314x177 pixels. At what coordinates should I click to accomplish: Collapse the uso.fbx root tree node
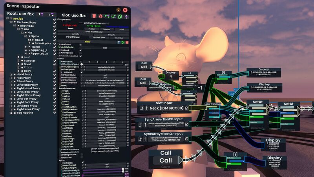(x=11, y=18)
